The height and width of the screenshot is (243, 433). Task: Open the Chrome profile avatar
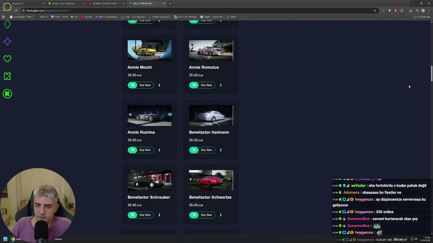click(x=423, y=10)
